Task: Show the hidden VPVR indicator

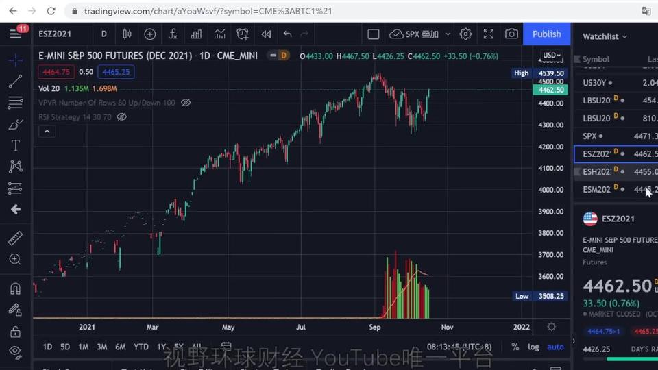Action: pyautogui.click(x=186, y=102)
